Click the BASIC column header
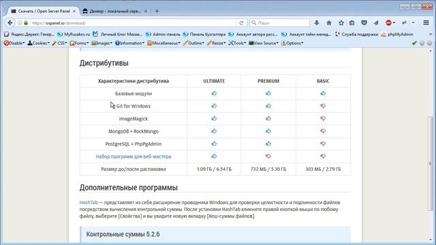The height and width of the screenshot is (245, 436). 323,81
